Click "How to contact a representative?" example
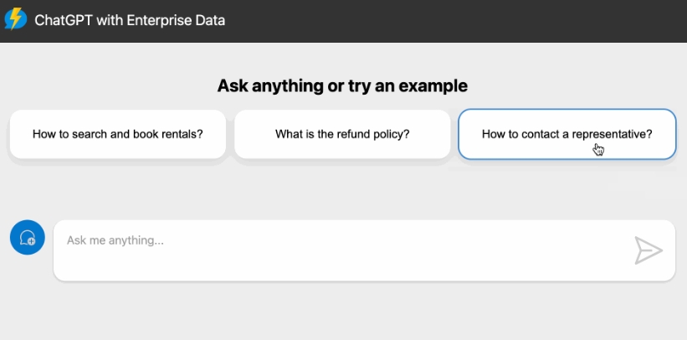687x340 pixels. tap(567, 134)
